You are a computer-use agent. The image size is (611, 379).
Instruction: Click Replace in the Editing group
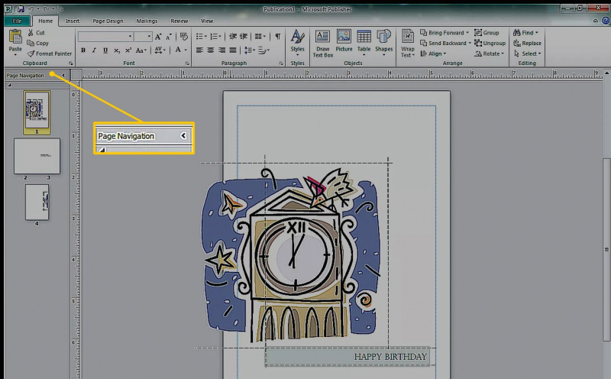pos(527,44)
